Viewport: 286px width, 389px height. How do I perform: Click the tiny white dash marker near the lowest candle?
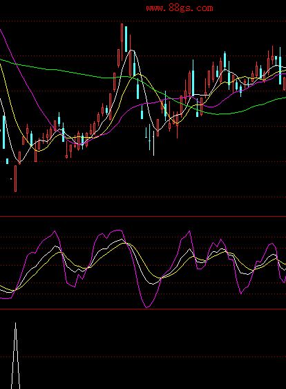[11, 179]
